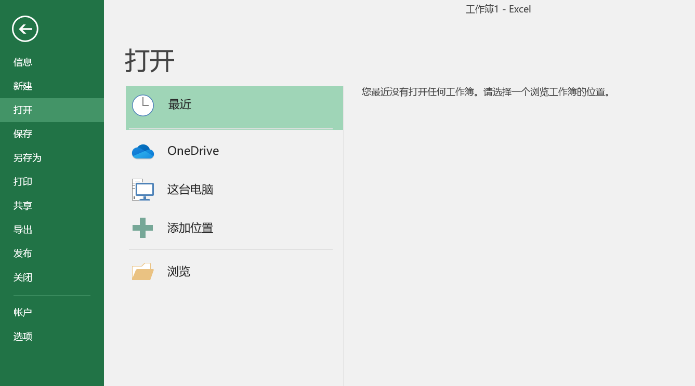Open the 打印 page
The image size is (695, 386).
[22, 181]
